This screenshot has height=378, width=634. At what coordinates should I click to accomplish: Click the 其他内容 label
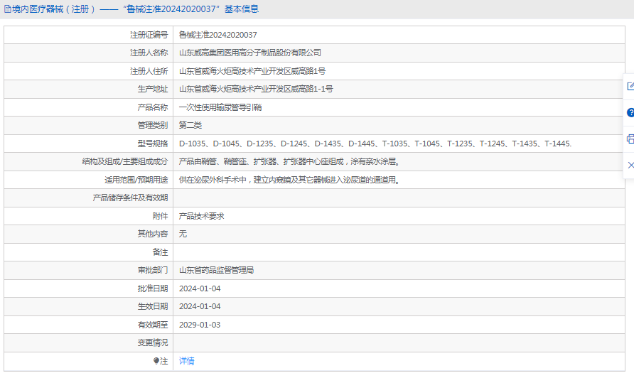click(x=152, y=234)
